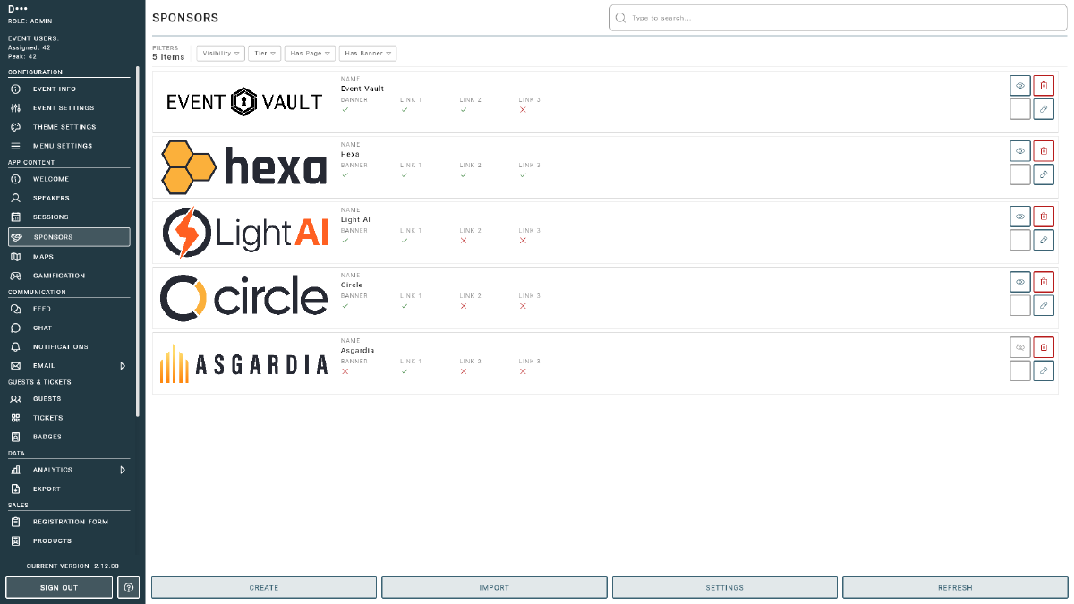Open the Visibility filter dropdown
1074x604 pixels.
tap(220, 54)
